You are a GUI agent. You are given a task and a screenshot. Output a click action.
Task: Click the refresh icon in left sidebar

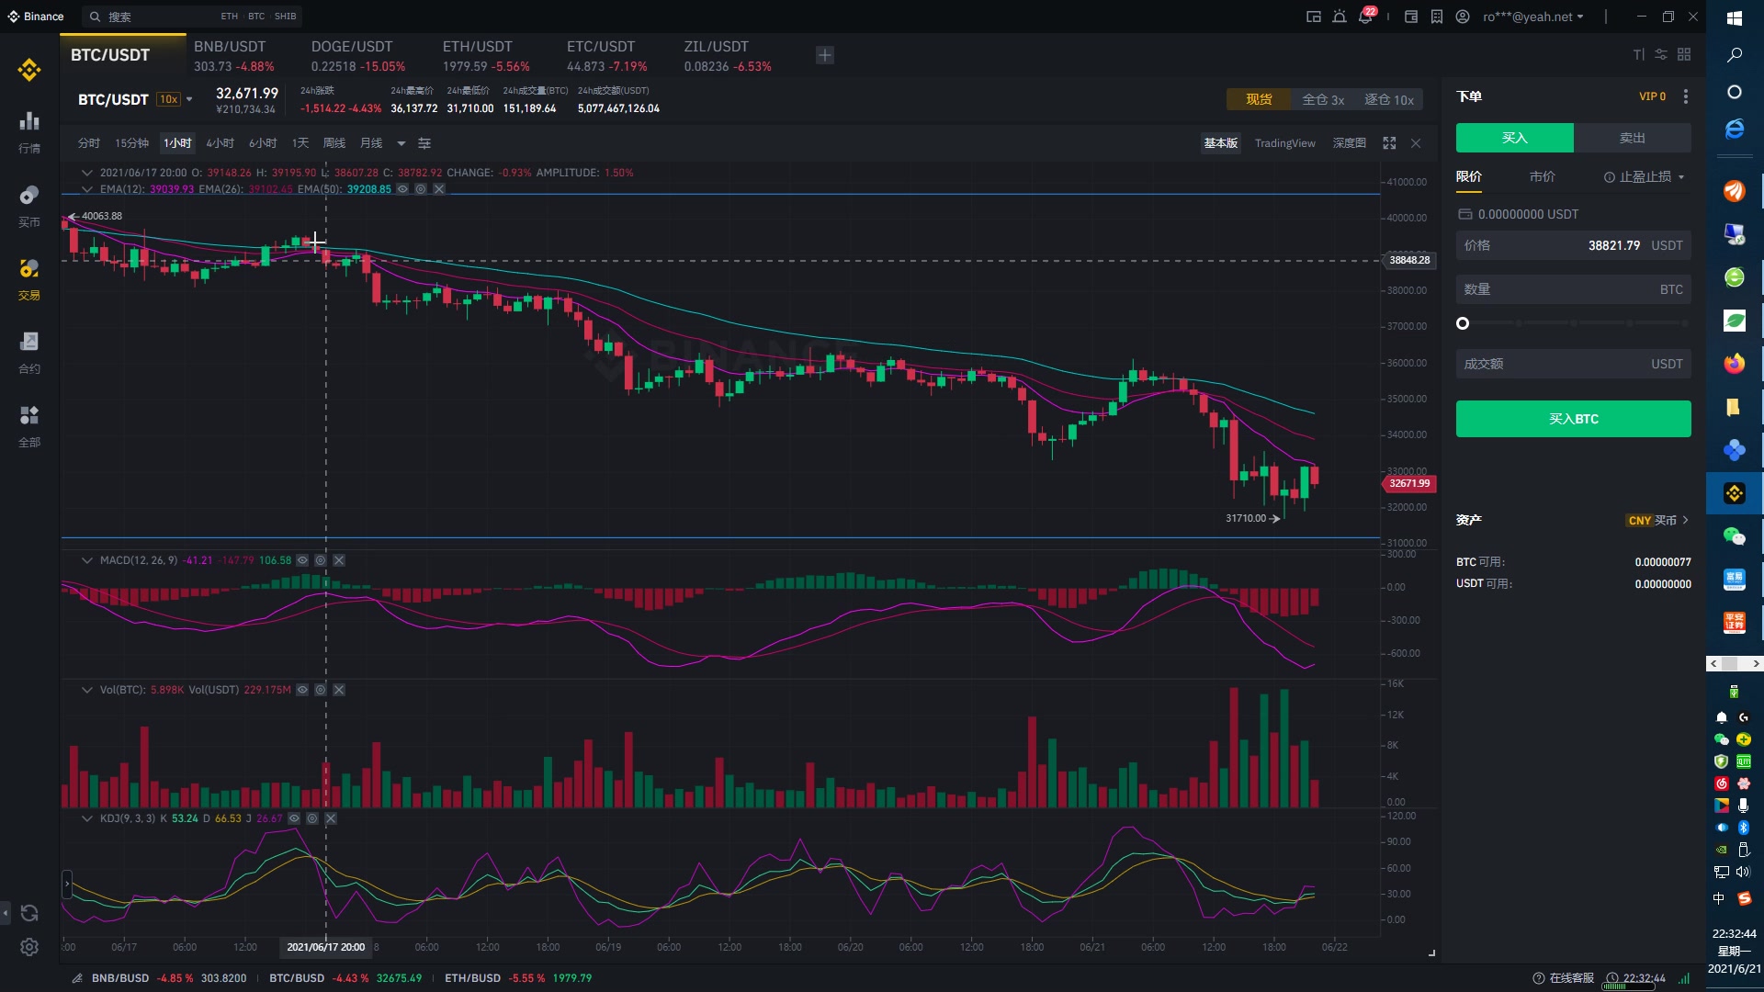pyautogui.click(x=29, y=913)
